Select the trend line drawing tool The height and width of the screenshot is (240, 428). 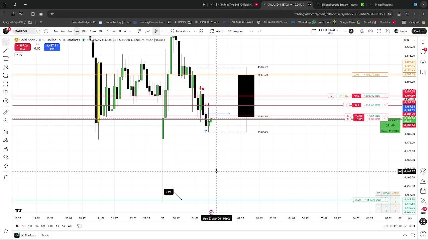click(x=6, y=50)
